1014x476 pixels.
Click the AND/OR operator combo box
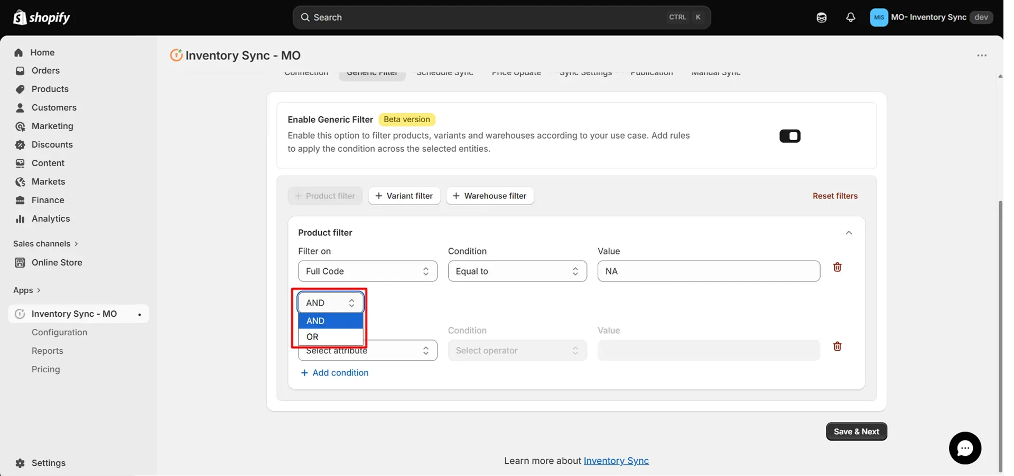[330, 303]
